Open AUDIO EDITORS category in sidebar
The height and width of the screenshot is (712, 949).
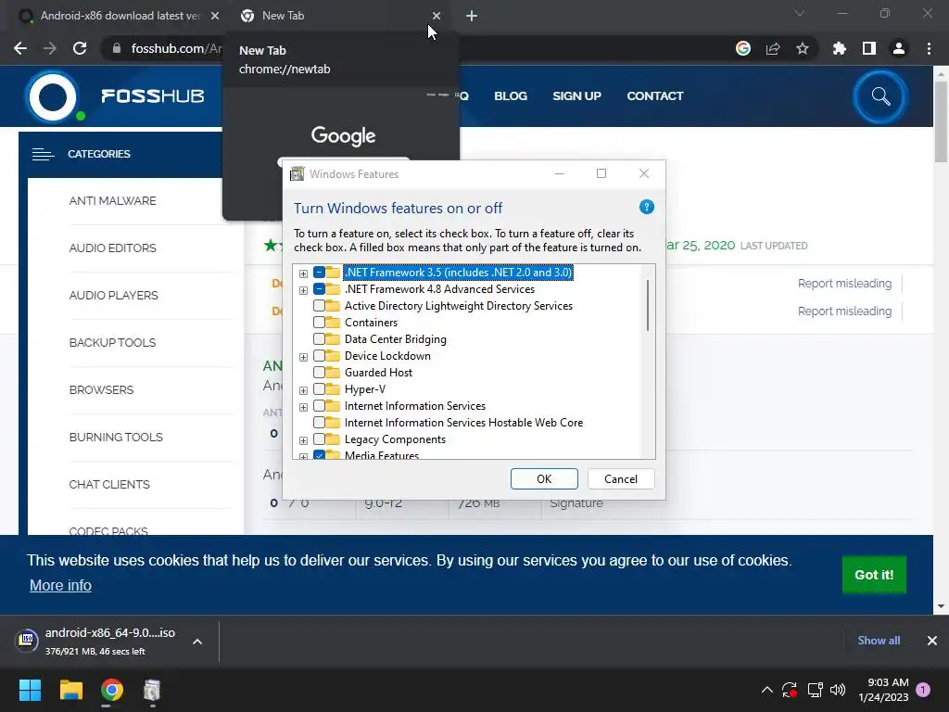(x=112, y=248)
